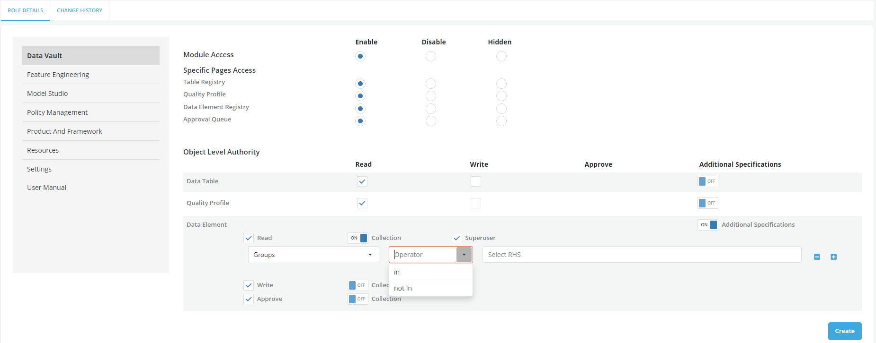The image size is (876, 343).
Task: Turn off Data Element Additional Specifications switch
Action: click(x=707, y=225)
